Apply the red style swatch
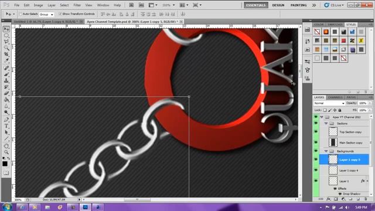375x211 pixels. point(343,40)
